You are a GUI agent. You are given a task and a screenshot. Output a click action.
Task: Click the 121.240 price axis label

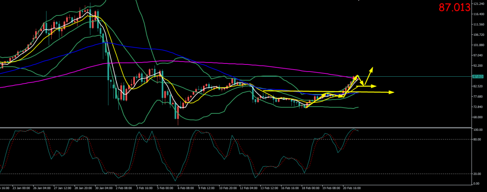click(x=479, y=4)
